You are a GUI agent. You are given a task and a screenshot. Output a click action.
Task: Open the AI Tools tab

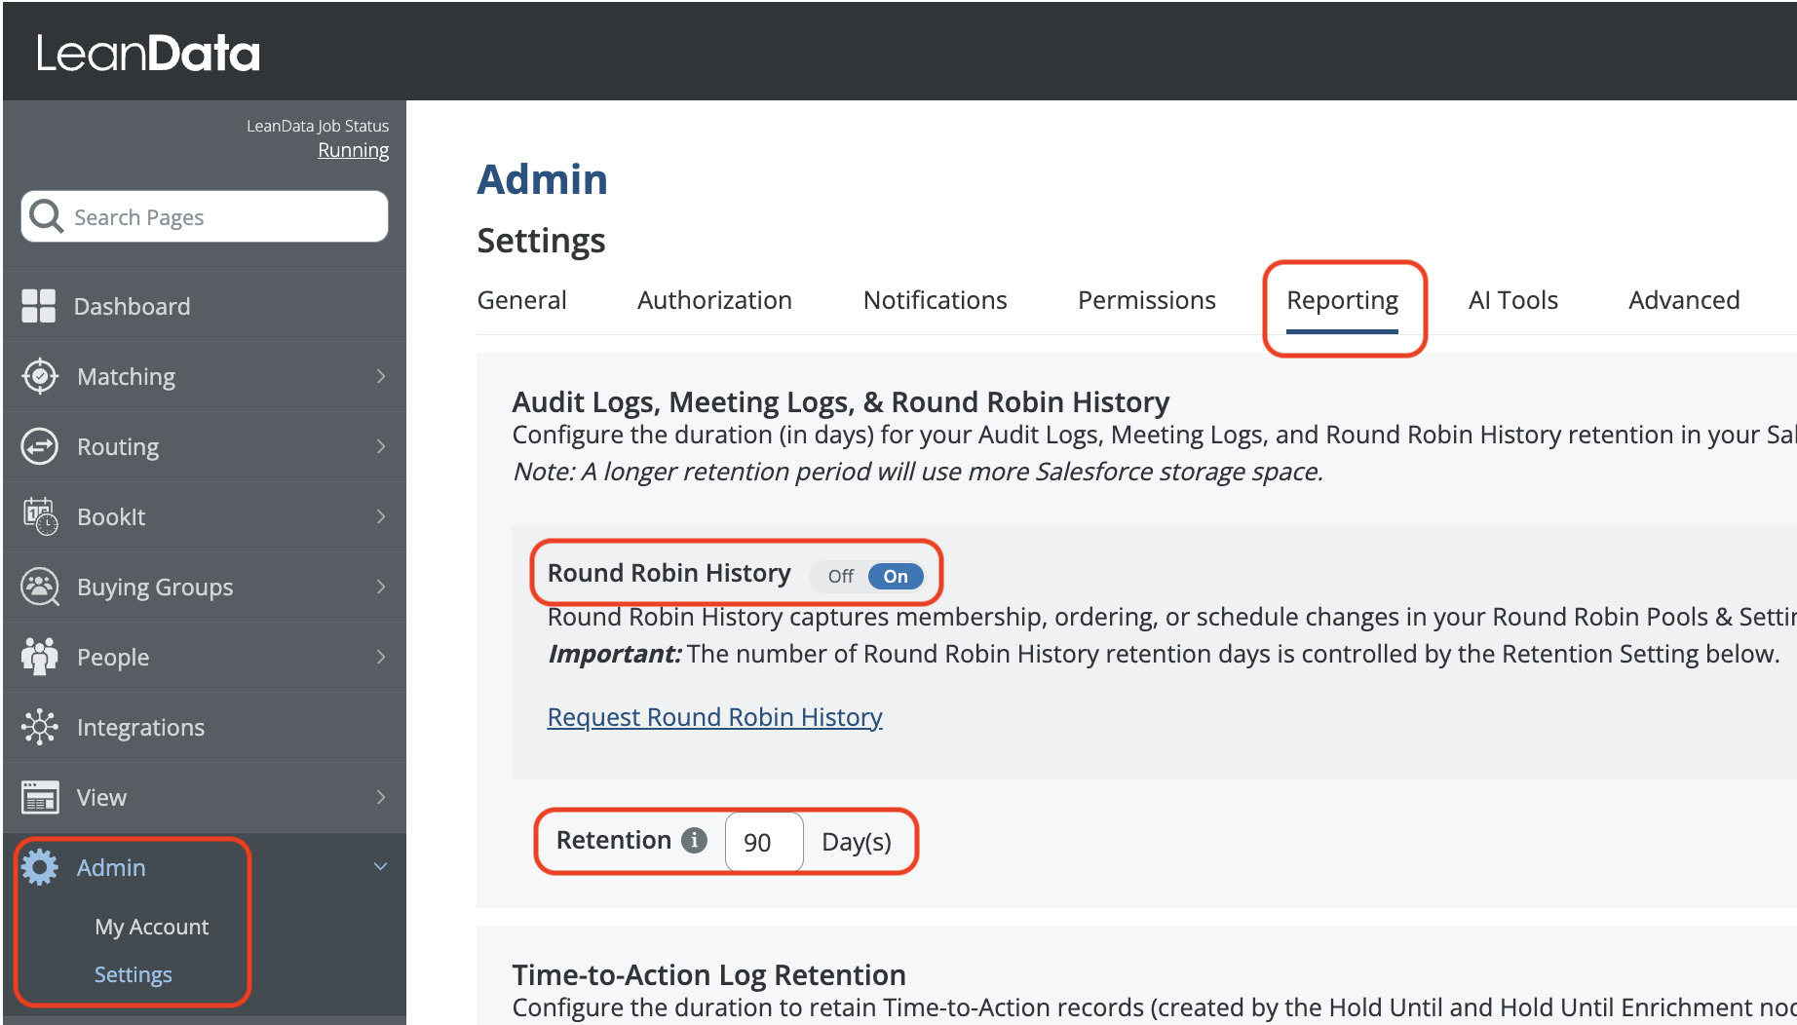(x=1512, y=300)
